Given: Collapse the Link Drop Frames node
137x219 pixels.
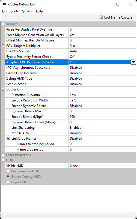Looking at the screenshot, I should click(9, 139).
